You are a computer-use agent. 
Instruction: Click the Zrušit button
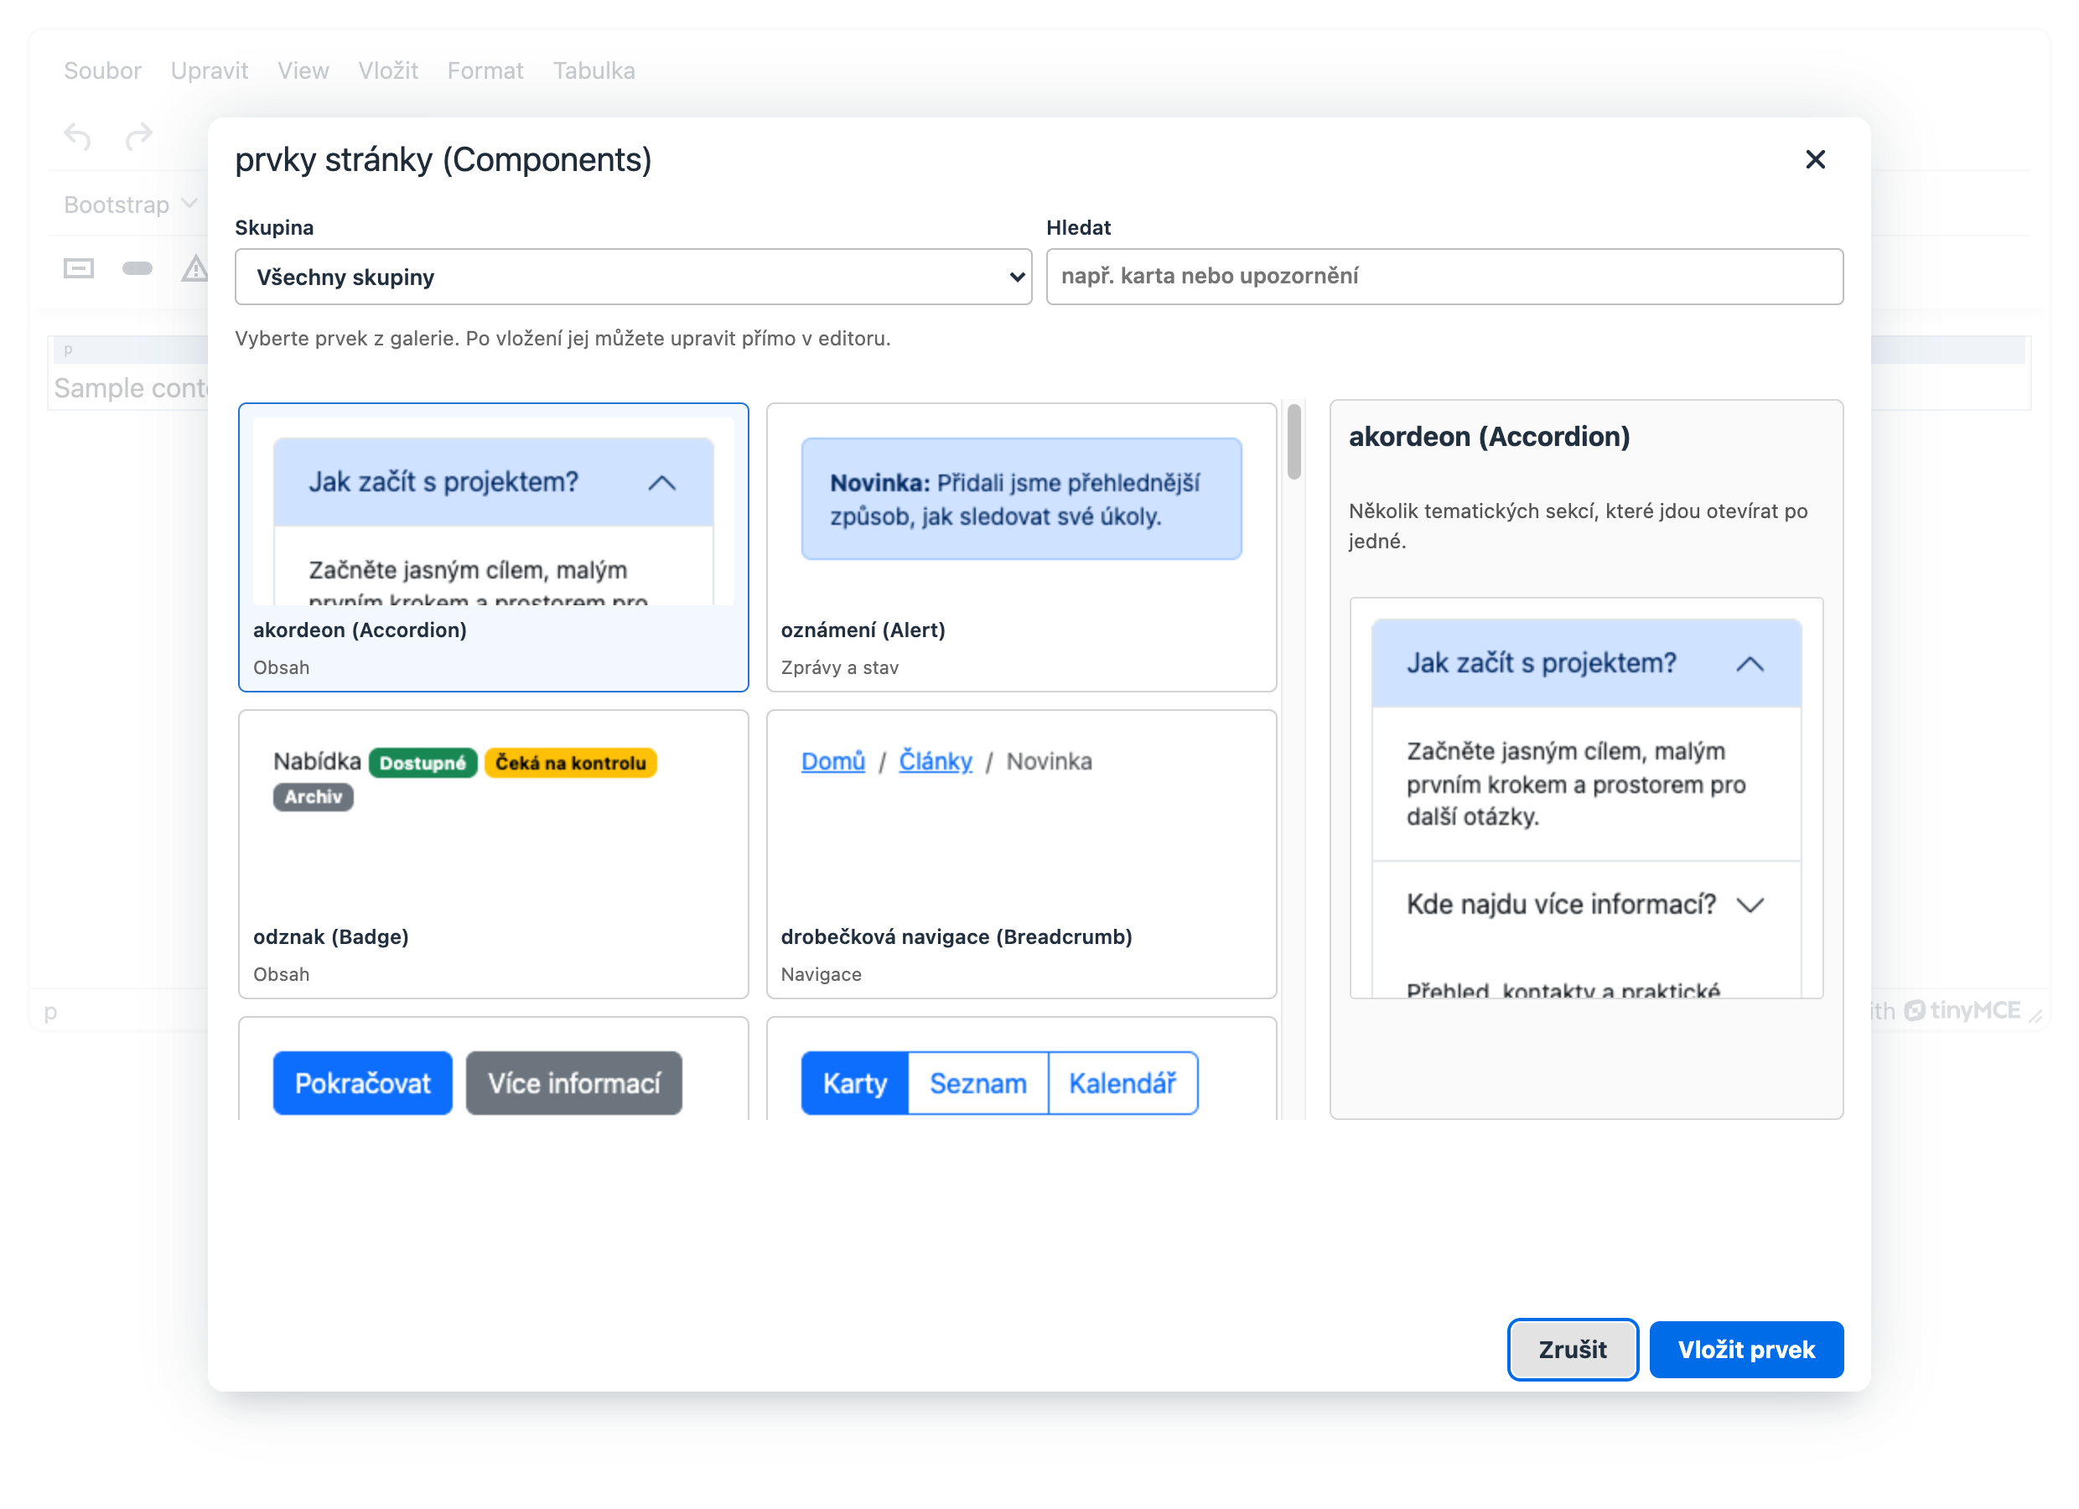pos(1572,1350)
